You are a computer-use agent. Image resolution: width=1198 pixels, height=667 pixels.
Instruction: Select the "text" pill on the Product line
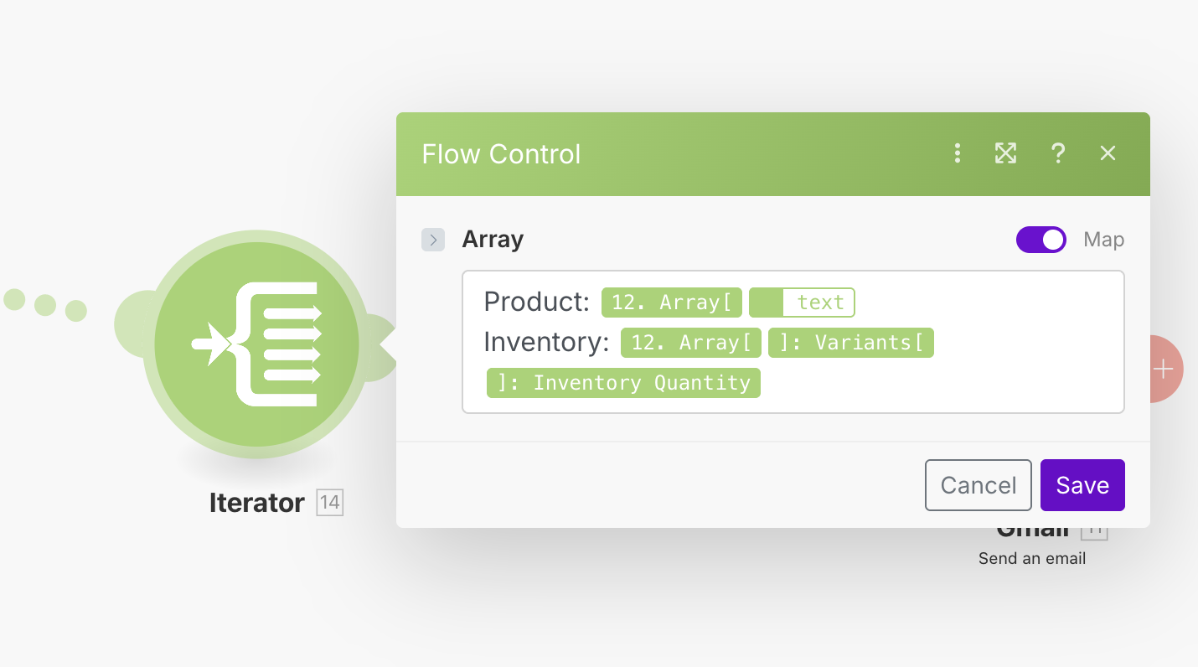(802, 302)
